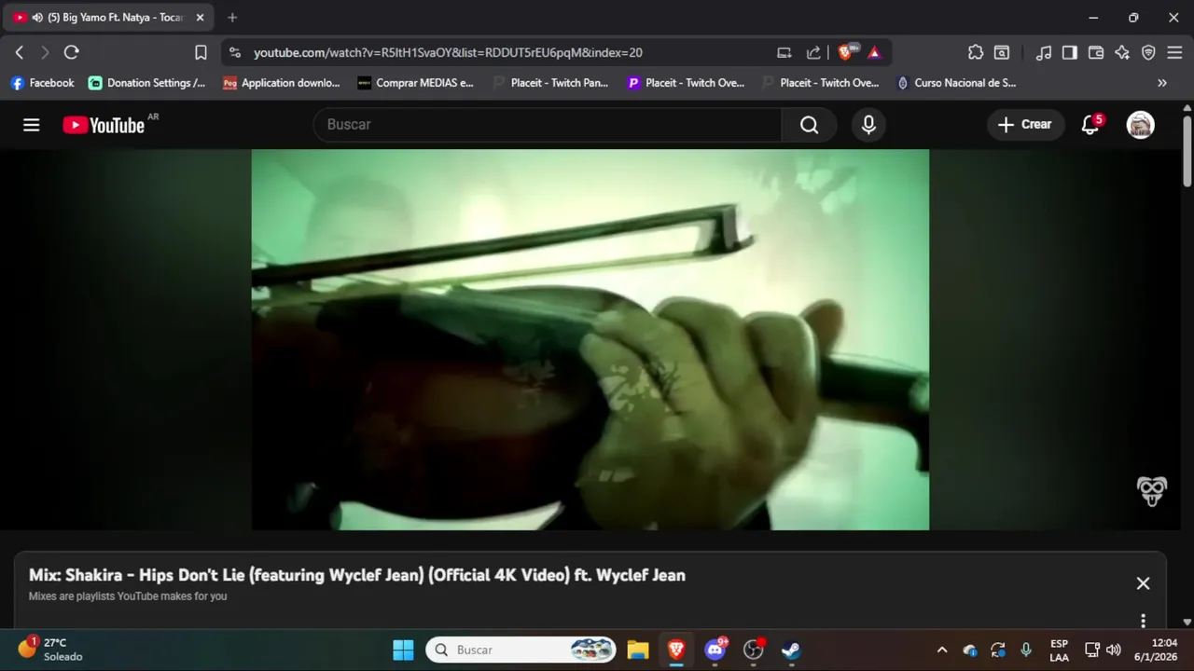The height and width of the screenshot is (671, 1194).
Task: Open the extensions puzzle icon
Action: coord(976,53)
